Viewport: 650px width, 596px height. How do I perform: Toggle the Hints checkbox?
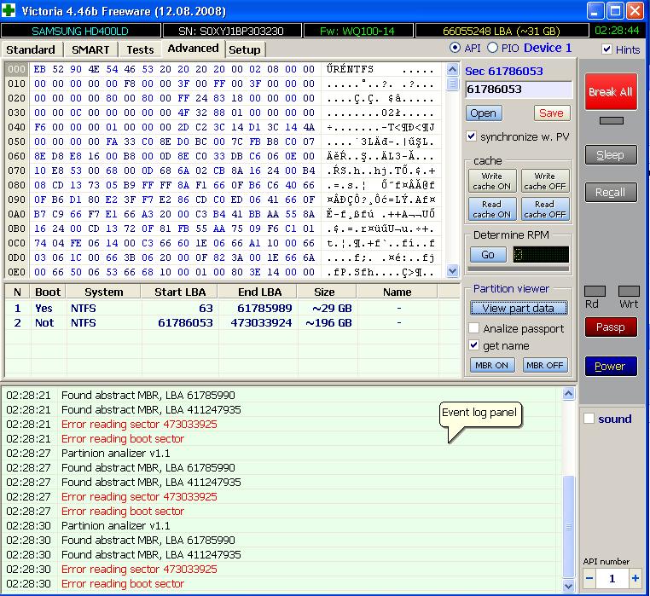point(606,49)
